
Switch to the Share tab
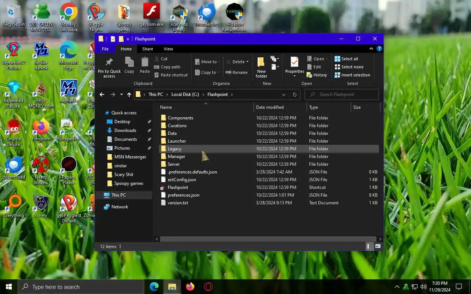pos(148,49)
